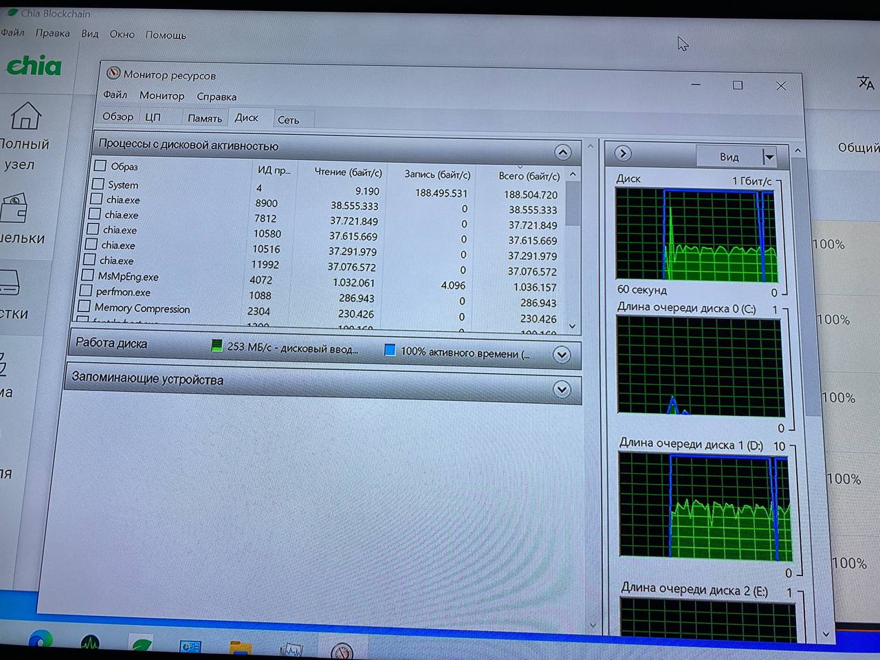This screenshot has width=880, height=660.
Task: Click the round arrow button above graphs
Action: (x=623, y=153)
